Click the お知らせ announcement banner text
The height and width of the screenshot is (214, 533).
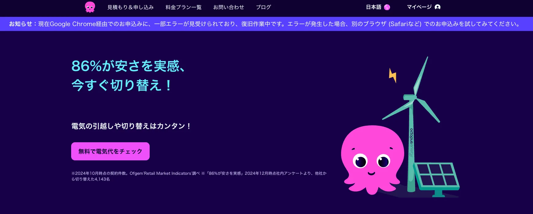[x=264, y=24]
